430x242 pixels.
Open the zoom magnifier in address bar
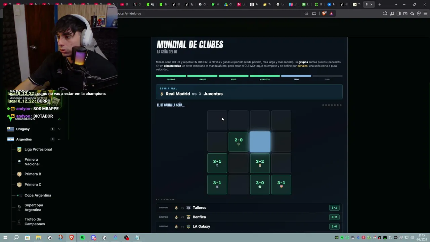coord(306,13)
